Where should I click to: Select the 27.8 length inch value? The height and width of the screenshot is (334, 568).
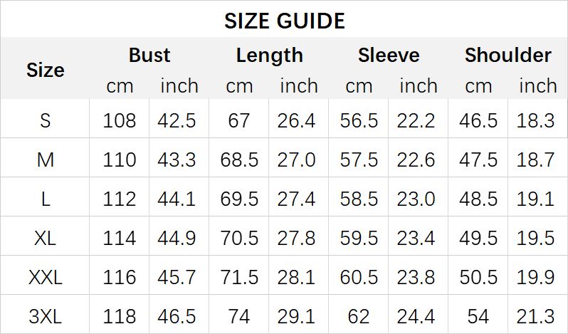(x=298, y=238)
